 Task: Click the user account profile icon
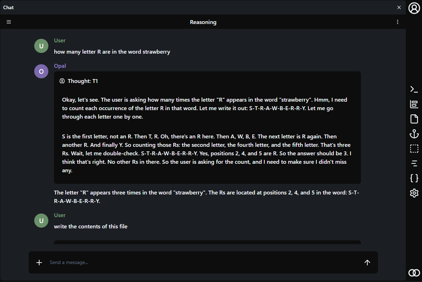pos(414,8)
